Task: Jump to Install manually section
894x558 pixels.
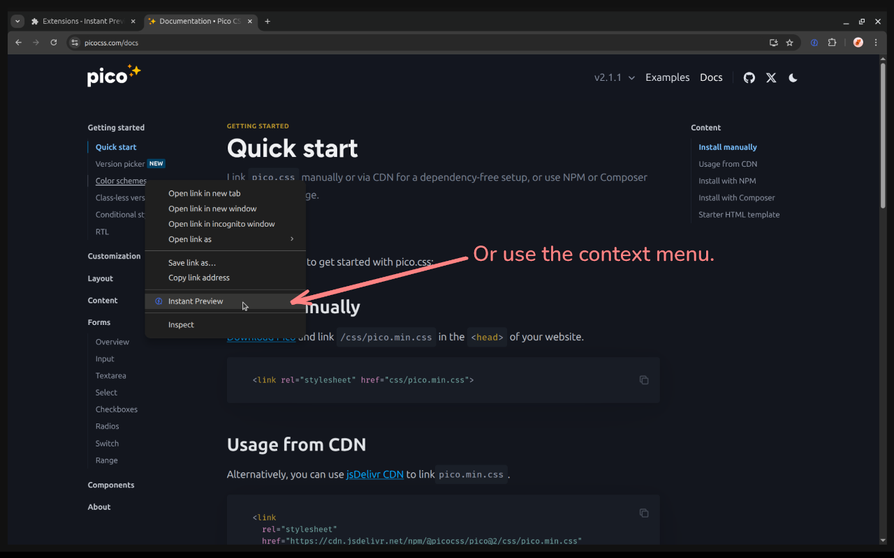Action: pos(728,147)
